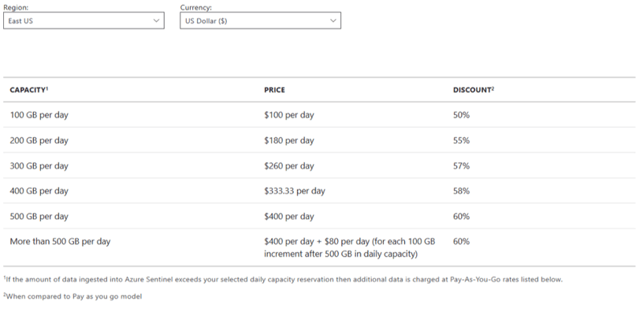Click the 58% discount value
Screen dimensions: 643x309
tap(461, 191)
